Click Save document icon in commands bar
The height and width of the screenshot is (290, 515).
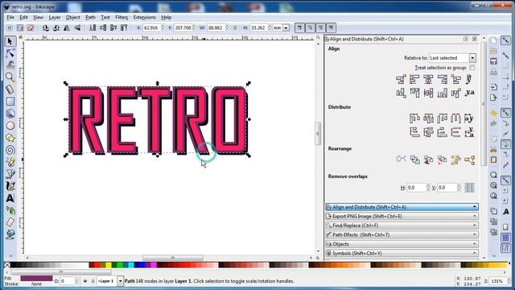point(493,61)
